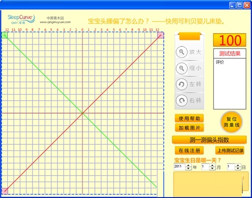This screenshot has width=252, height=198.
Task: Minimize the application window
Action: click(232, 6)
